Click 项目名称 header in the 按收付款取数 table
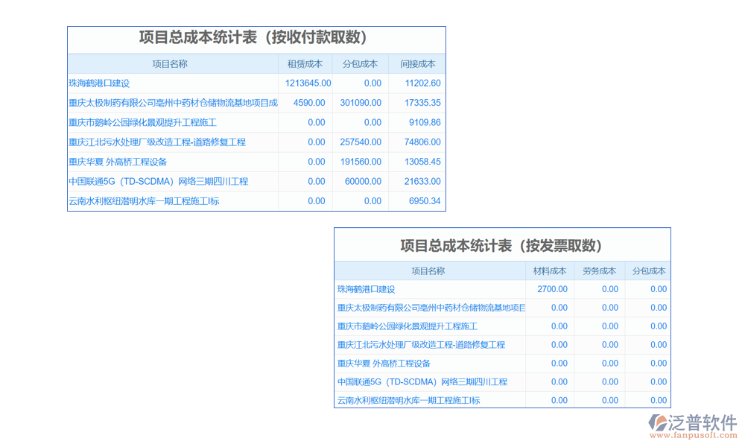 [x=170, y=64]
